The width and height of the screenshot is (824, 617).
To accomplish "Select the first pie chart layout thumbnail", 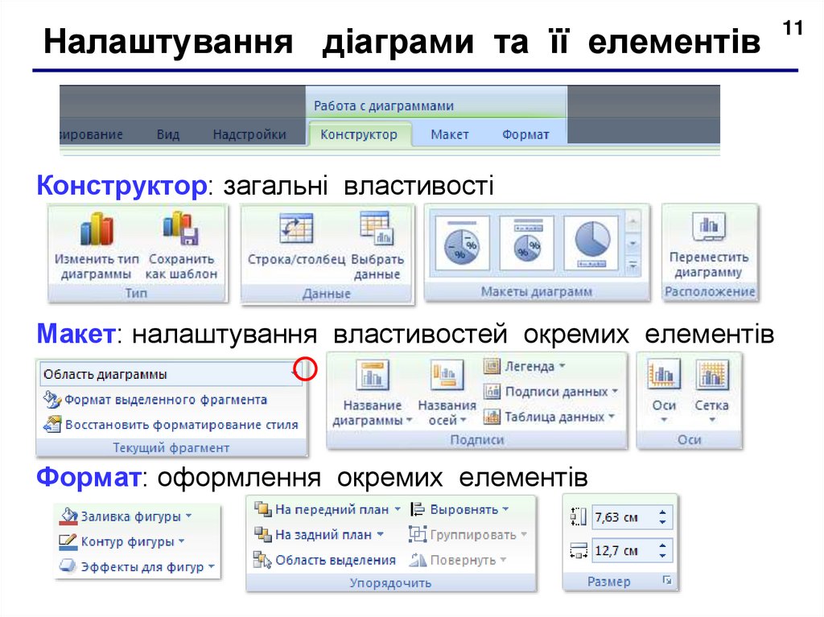I will pyautogui.click(x=462, y=243).
